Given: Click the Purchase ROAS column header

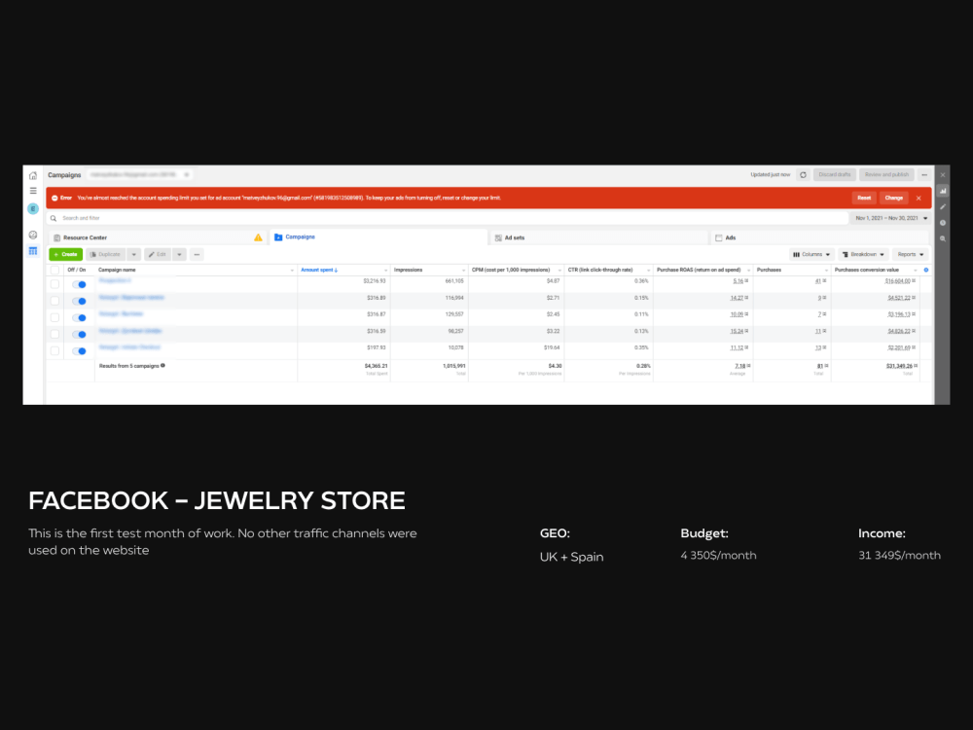Looking at the screenshot, I should (699, 270).
